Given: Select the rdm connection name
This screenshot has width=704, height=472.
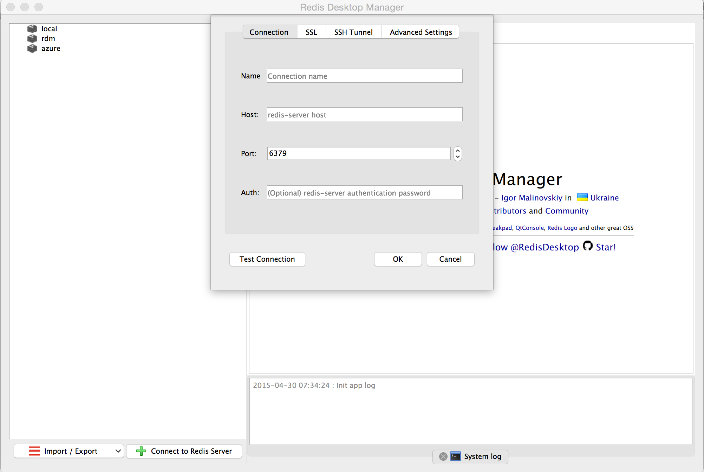Looking at the screenshot, I should pyautogui.click(x=48, y=38).
